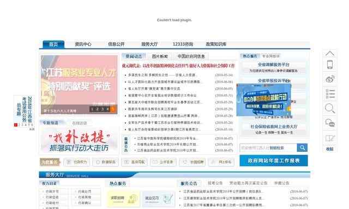The width and height of the screenshot is (349, 209).
Task: Open the 服务大厅 navigation tab
Action: 149,44
